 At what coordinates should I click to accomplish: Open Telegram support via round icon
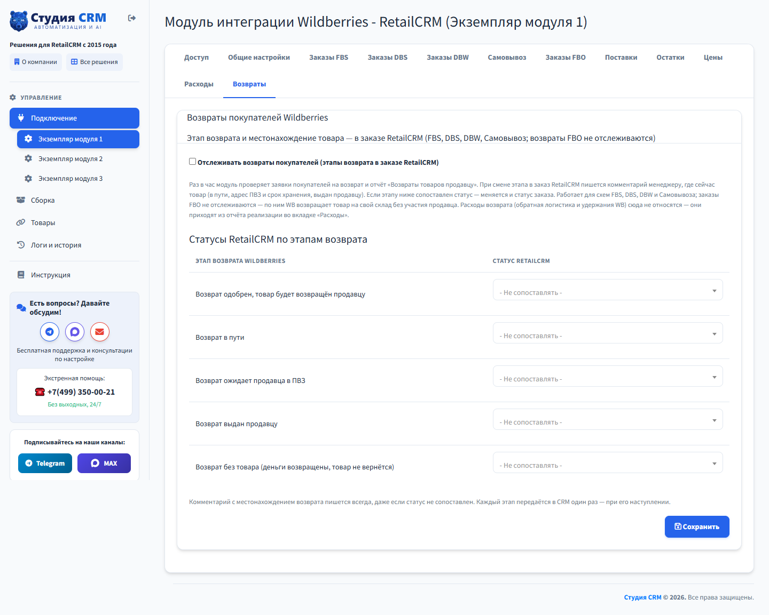tap(50, 332)
